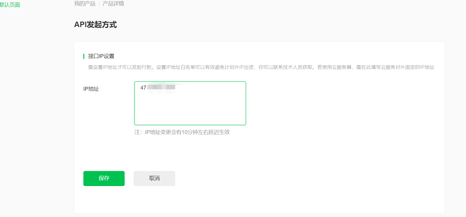466x217 pixels.
Task: Click the description starting 需设置IP地址才可以发起付款
Action: point(261,67)
